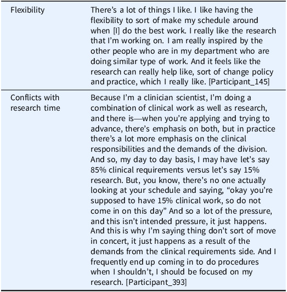Click the horizontal divider between the rows
The width and height of the screenshot is (287, 292).
pyautogui.click(x=143, y=90)
